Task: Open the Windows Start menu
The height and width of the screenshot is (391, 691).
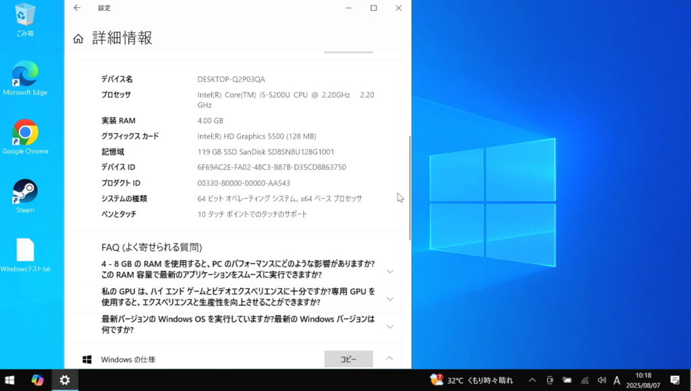Action: point(10,380)
